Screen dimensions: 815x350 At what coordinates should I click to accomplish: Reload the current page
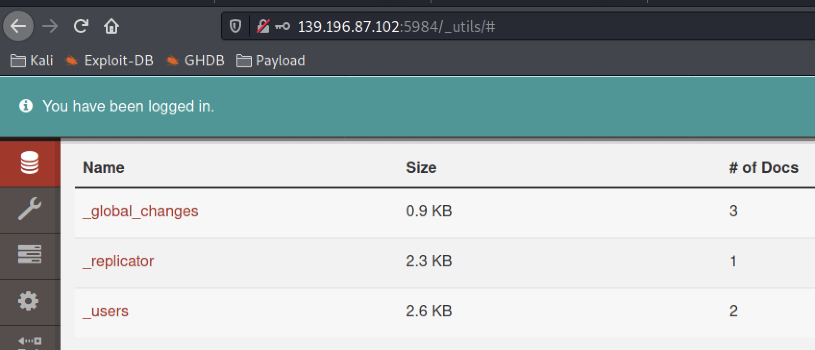click(x=81, y=26)
